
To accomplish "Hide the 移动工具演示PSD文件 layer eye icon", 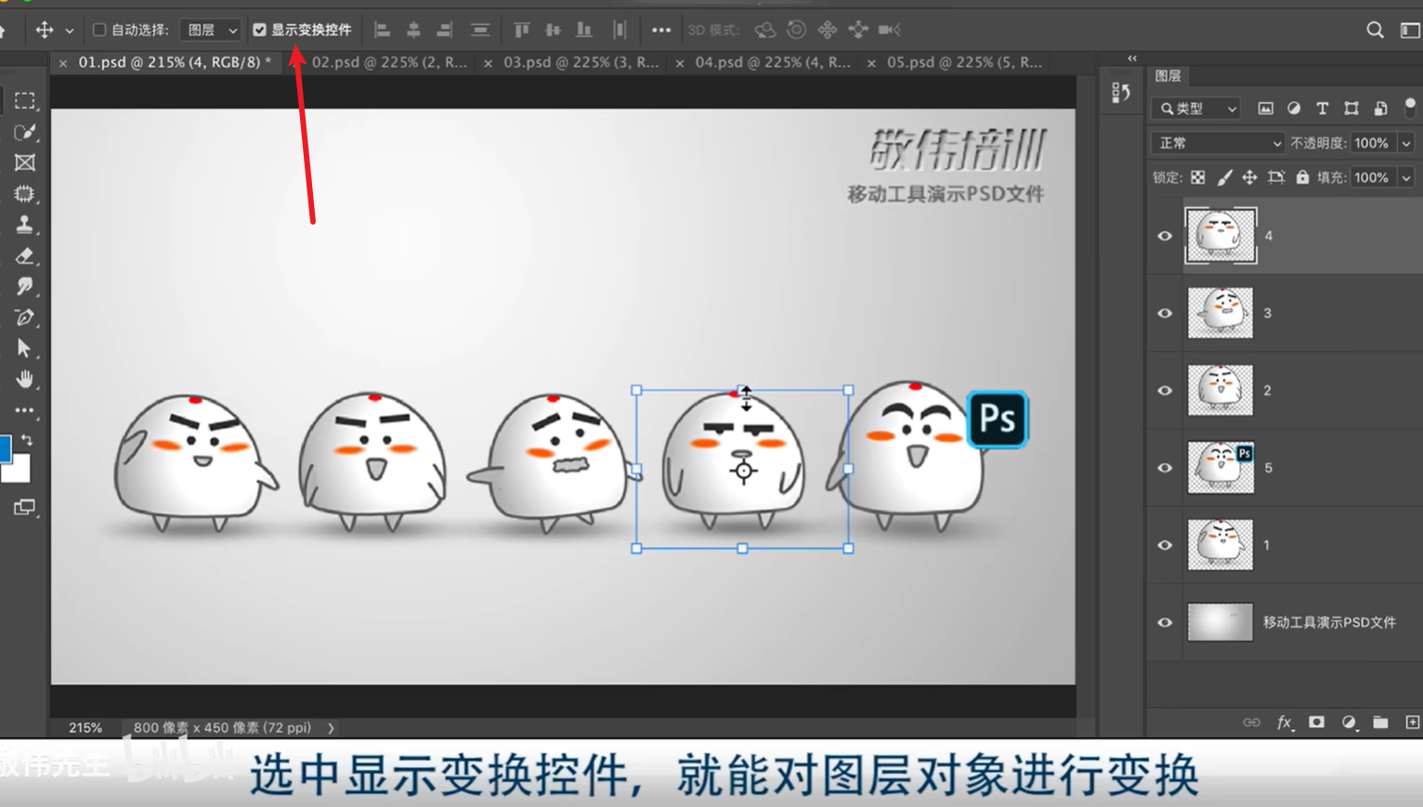I will 1165,622.
